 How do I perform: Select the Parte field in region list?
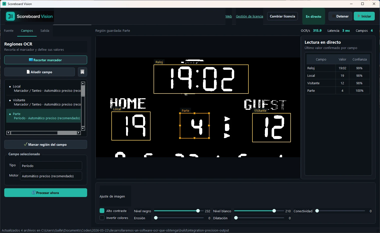(x=43, y=116)
